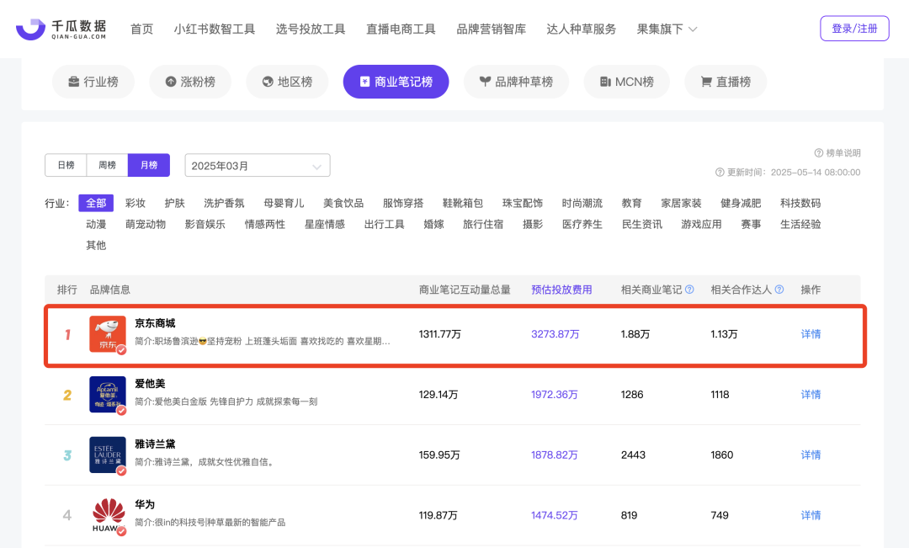Select the 彩妆 industry filter
This screenshot has width=909, height=548.
(136, 203)
